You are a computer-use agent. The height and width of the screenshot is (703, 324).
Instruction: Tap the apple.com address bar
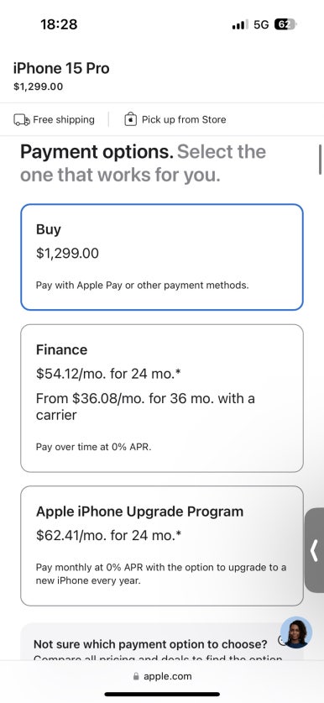tap(162, 677)
